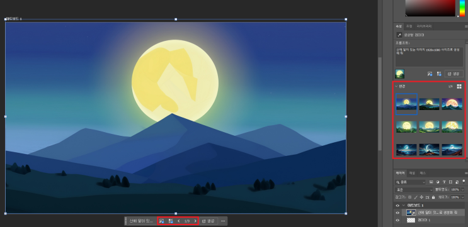Select last variation thumbnail in middle row
The width and height of the screenshot is (468, 227).
click(452, 127)
